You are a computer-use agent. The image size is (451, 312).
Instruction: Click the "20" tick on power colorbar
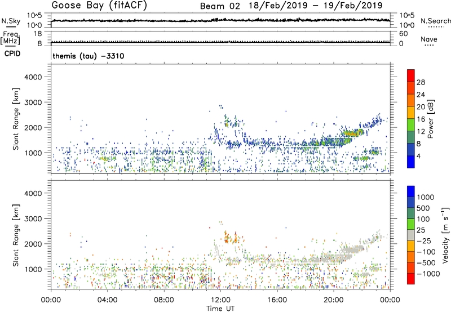(421, 107)
